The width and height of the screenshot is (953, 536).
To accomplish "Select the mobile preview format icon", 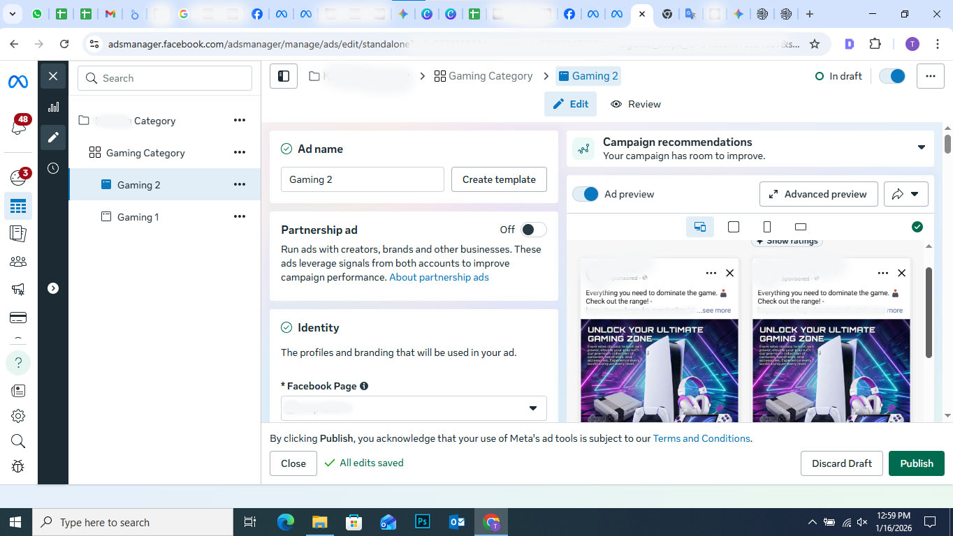I will pos(766,226).
